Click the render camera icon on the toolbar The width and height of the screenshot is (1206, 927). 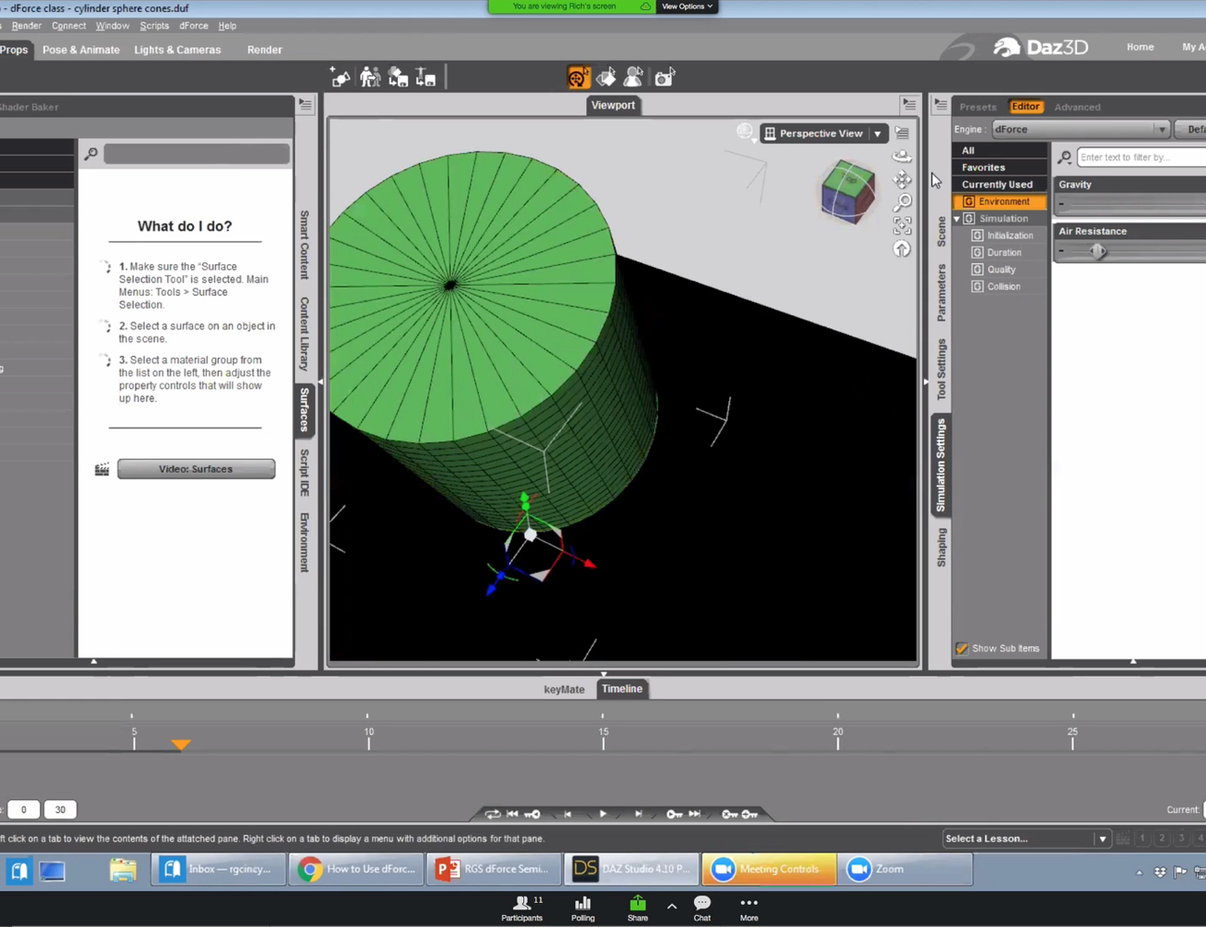[x=664, y=77]
